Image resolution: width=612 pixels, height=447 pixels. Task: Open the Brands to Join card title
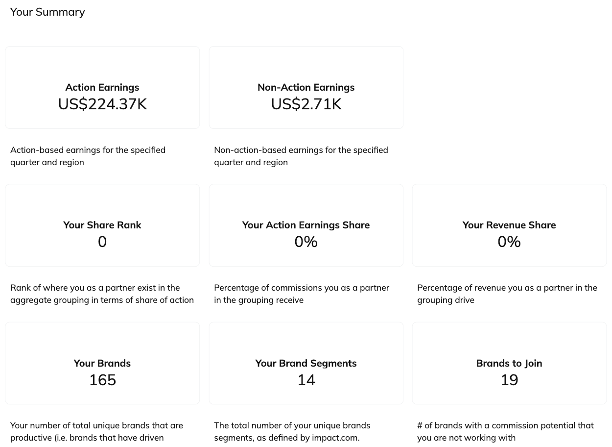coord(509,363)
